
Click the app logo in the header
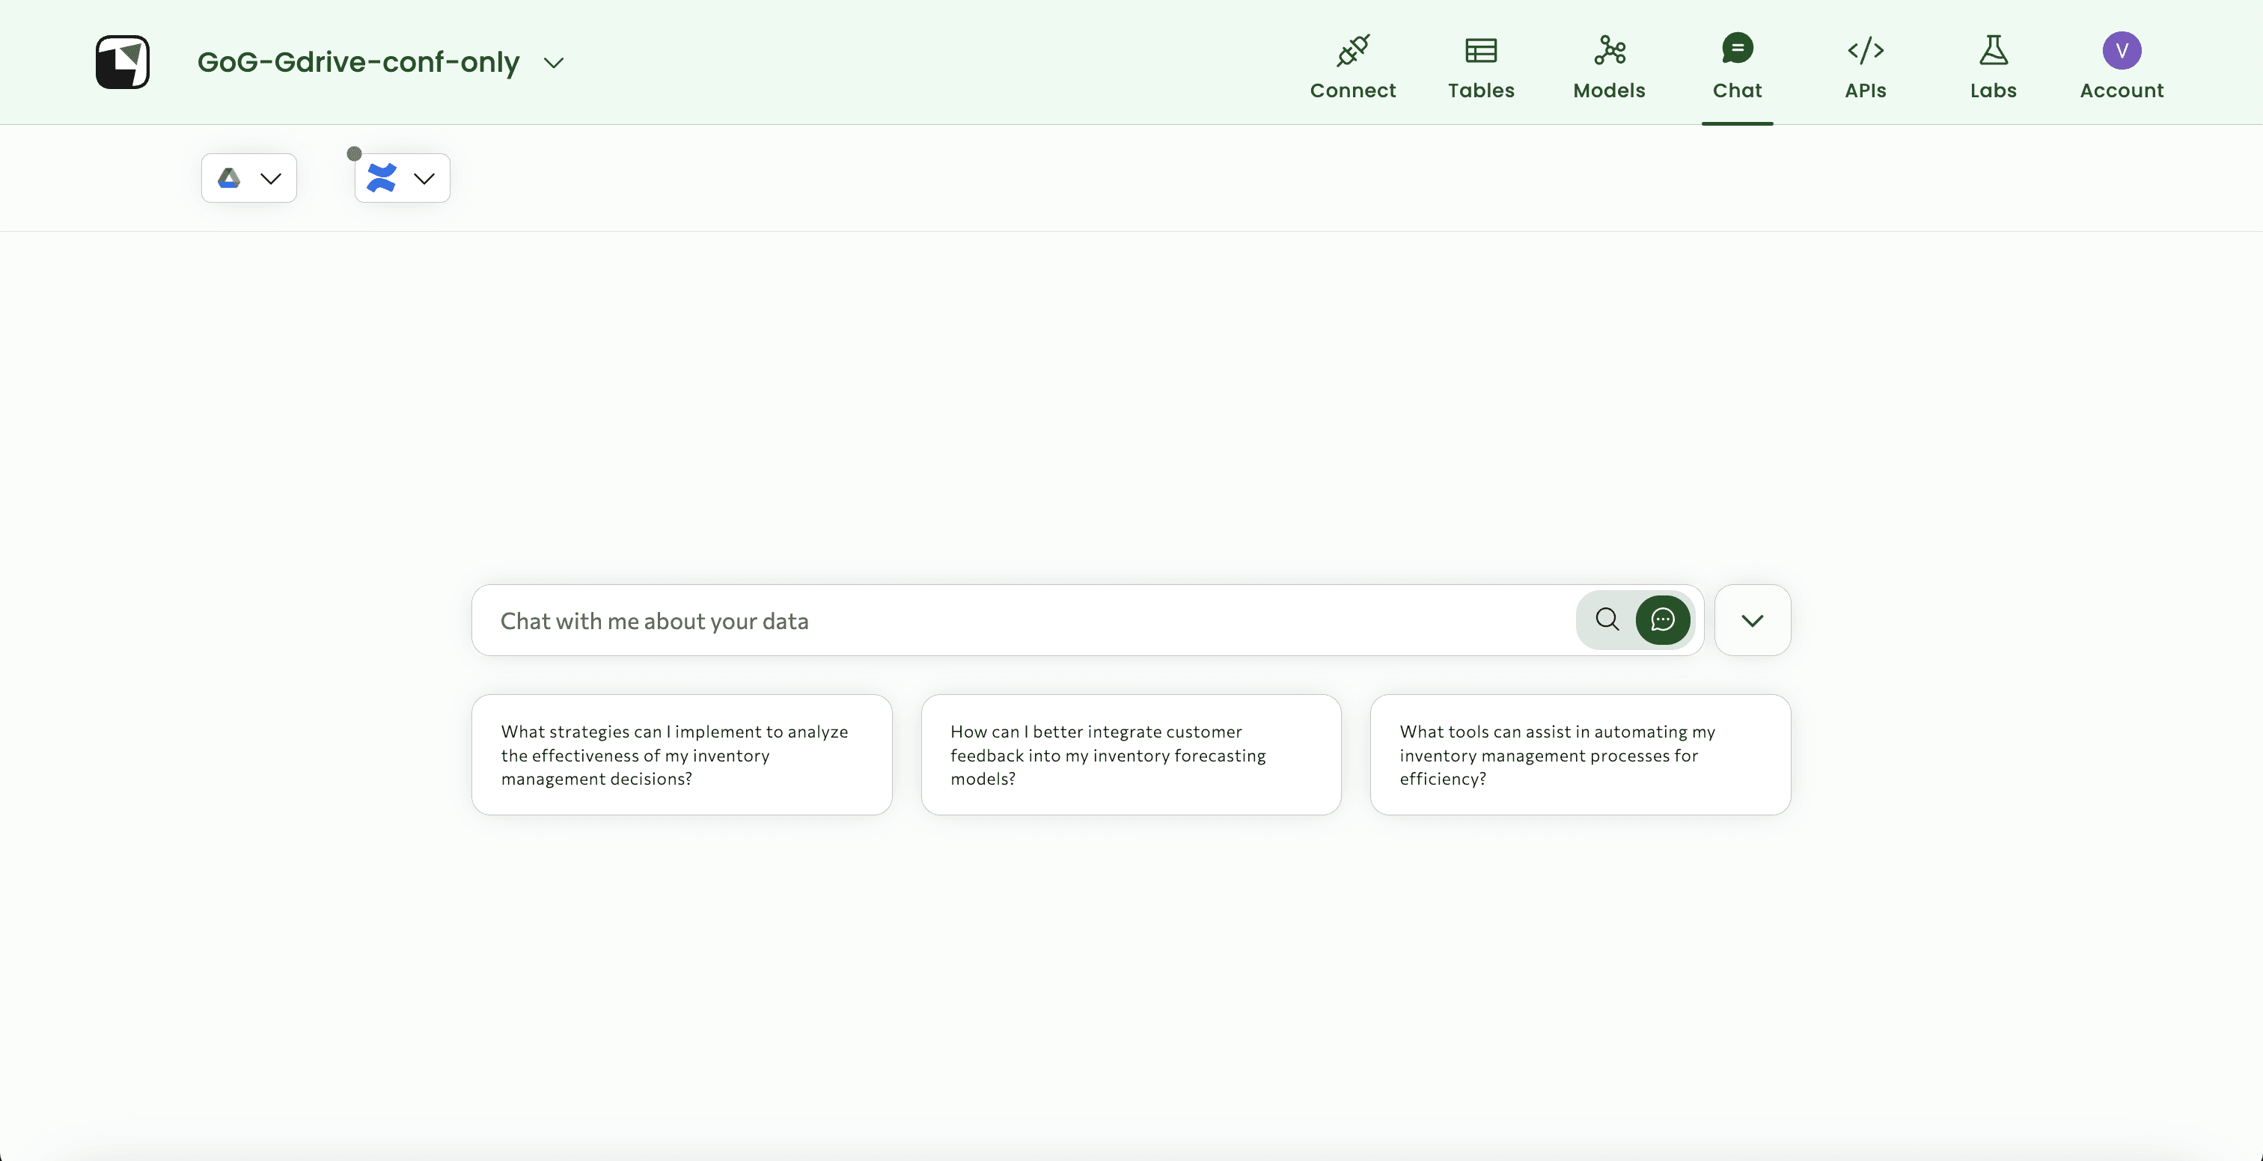(x=122, y=61)
